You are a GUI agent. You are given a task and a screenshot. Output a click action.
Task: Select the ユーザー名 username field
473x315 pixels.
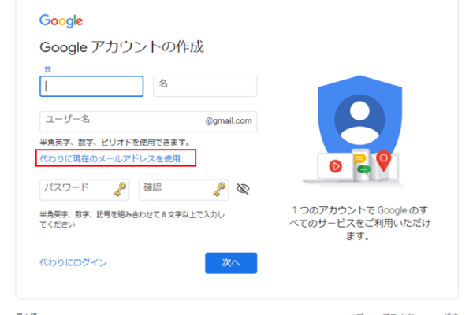pyautogui.click(x=118, y=120)
